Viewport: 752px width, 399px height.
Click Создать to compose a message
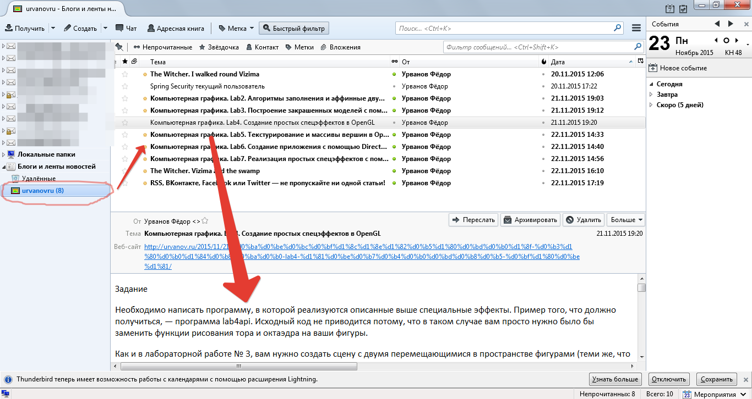(80, 28)
